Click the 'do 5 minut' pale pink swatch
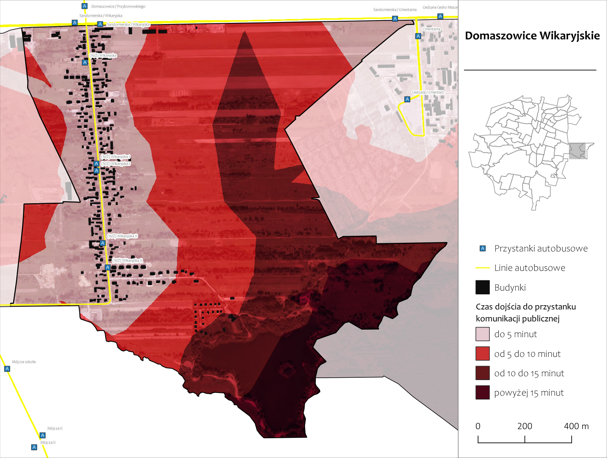607x458 pixels. tap(482, 334)
